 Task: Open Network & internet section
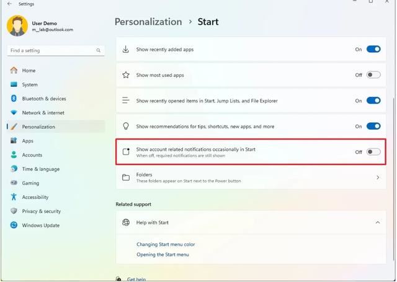[x=43, y=112]
